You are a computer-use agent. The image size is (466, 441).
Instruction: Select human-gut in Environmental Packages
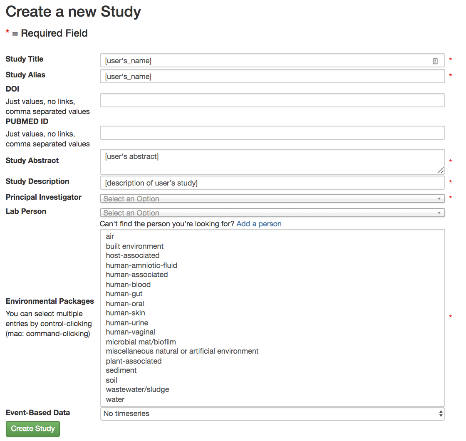click(124, 294)
